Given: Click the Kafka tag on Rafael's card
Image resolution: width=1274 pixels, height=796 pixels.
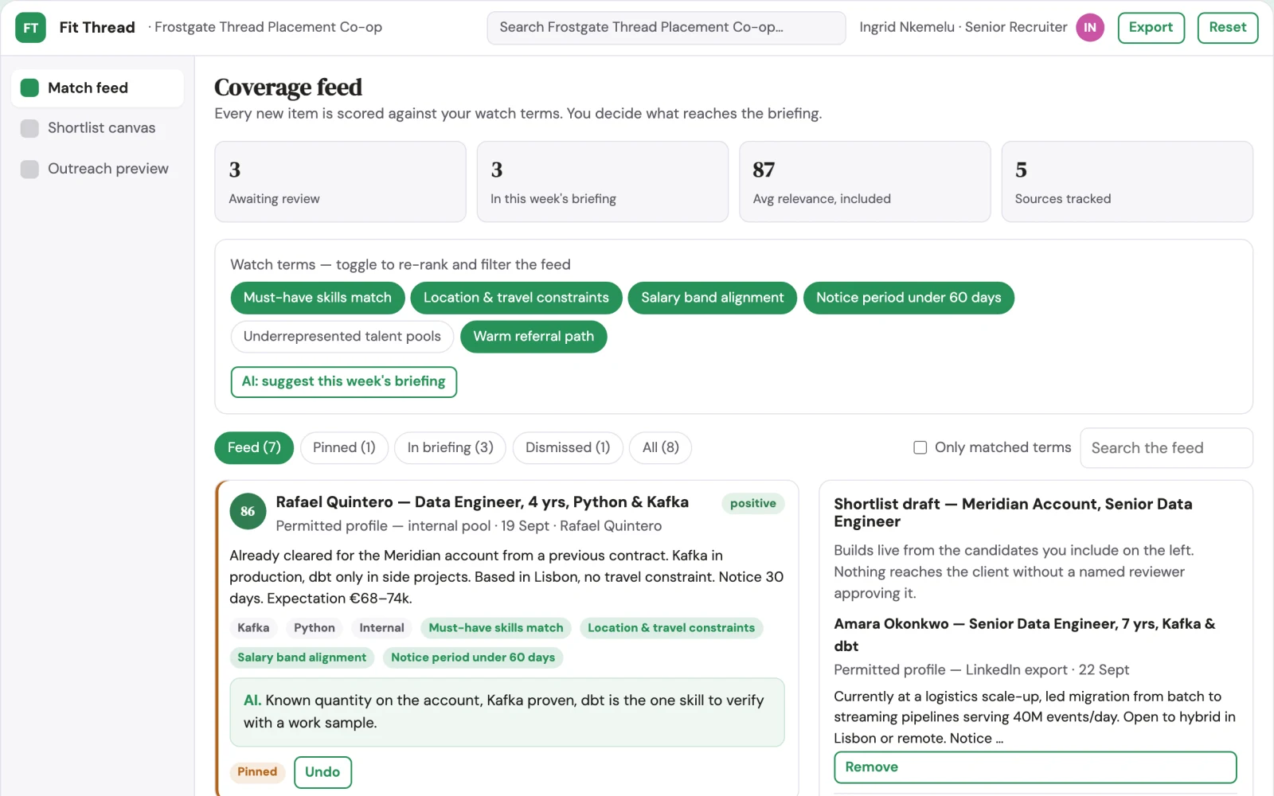Looking at the screenshot, I should pyautogui.click(x=253, y=628).
